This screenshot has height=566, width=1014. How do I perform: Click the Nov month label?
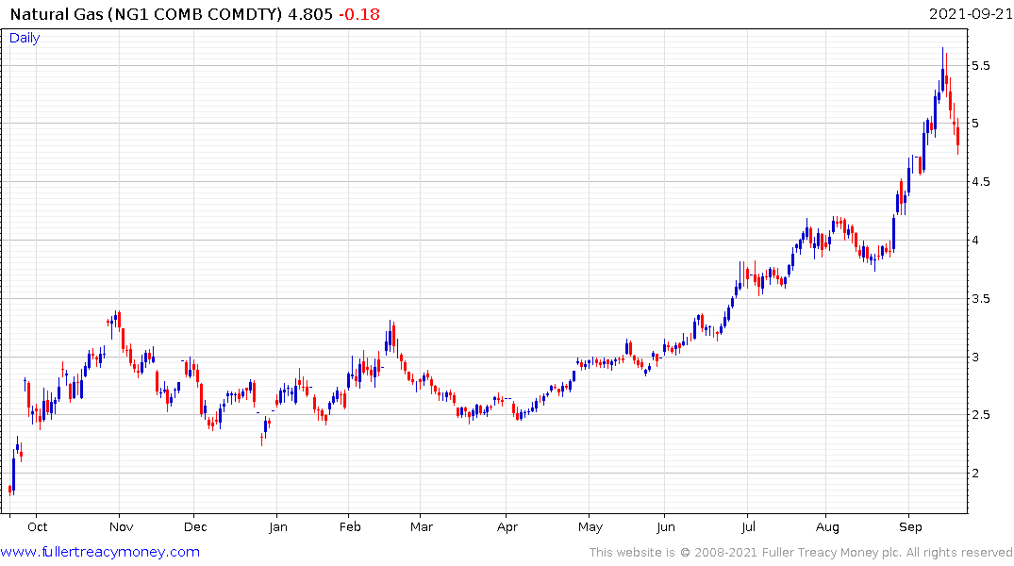pyautogui.click(x=122, y=526)
